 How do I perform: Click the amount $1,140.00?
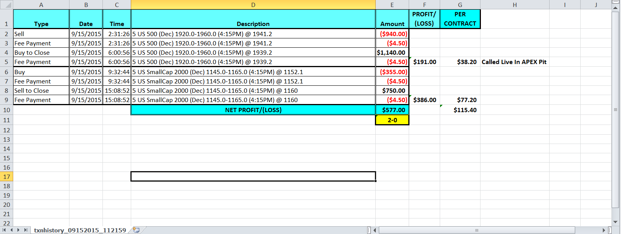tap(392, 52)
